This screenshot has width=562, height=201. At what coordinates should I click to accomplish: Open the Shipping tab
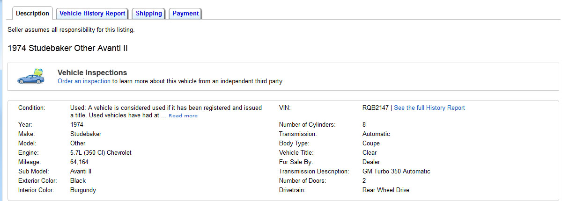(149, 13)
